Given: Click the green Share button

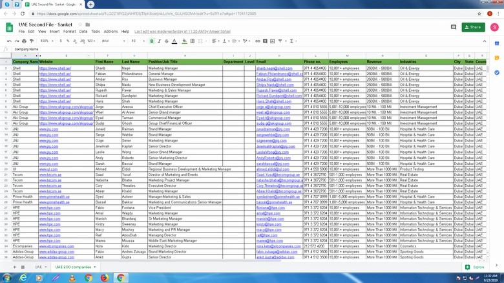Looking at the screenshot, I should pos(473,27).
